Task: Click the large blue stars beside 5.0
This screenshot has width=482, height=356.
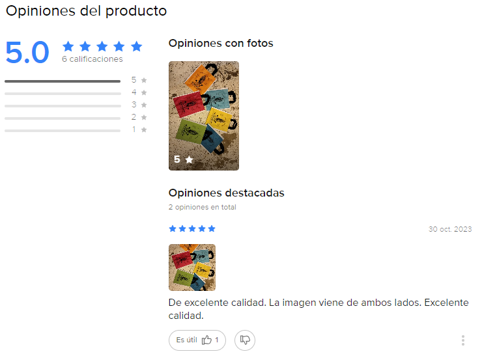Action: [102, 46]
